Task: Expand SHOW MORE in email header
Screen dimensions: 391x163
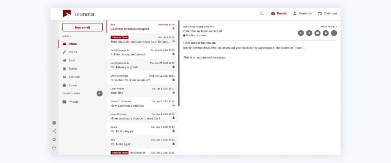Action: (x=328, y=27)
